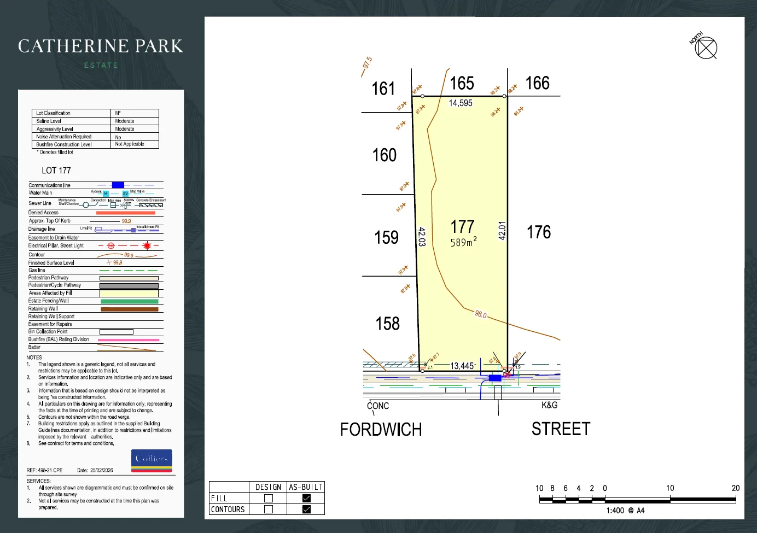Click the 1:400 scale bar

pyautogui.click(x=637, y=499)
